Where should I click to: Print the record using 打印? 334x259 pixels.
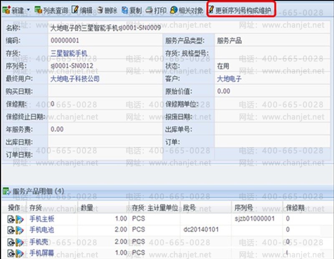(156, 10)
